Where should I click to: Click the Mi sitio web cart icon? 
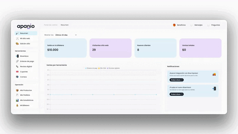coord(17,38)
